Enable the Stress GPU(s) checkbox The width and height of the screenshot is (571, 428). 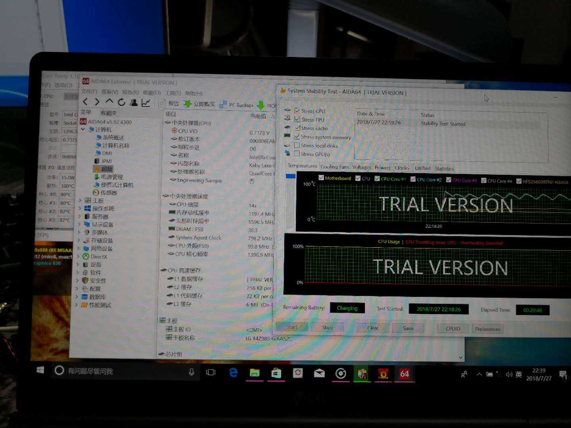pos(297,154)
